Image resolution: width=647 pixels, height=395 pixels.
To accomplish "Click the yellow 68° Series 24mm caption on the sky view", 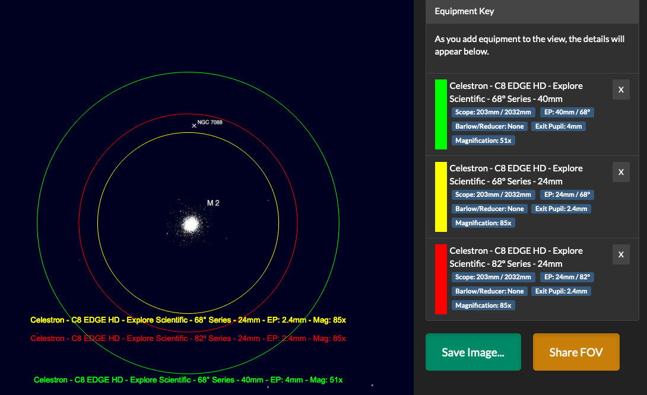I will pos(188,320).
